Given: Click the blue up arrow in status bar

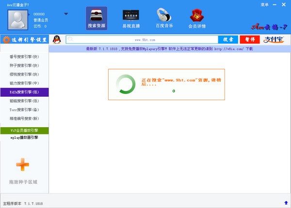Looking at the screenshot, I should 286,203.
